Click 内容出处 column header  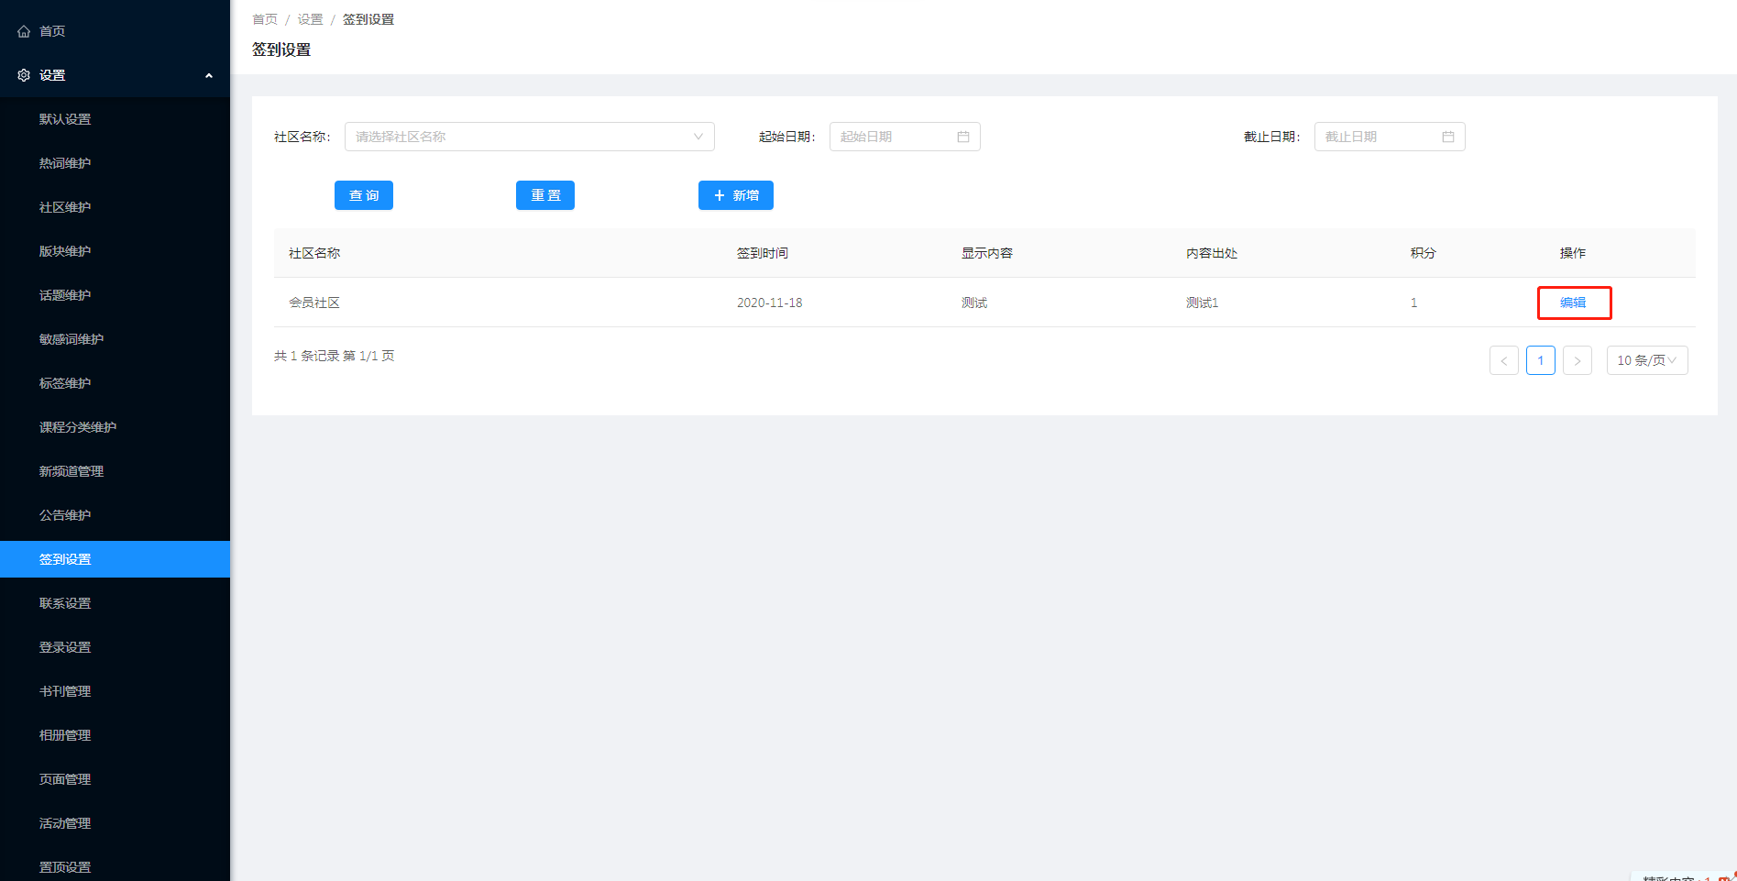click(1212, 253)
